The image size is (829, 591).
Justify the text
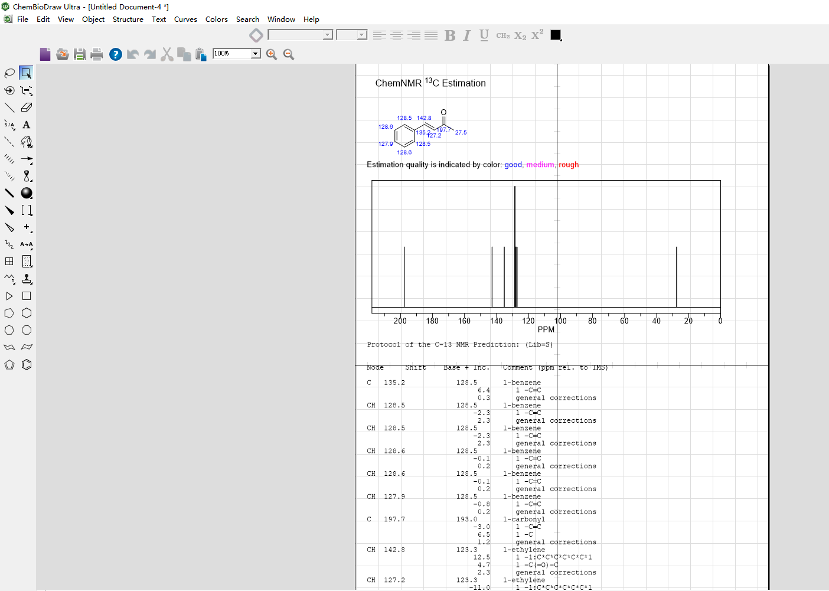pyautogui.click(x=431, y=35)
